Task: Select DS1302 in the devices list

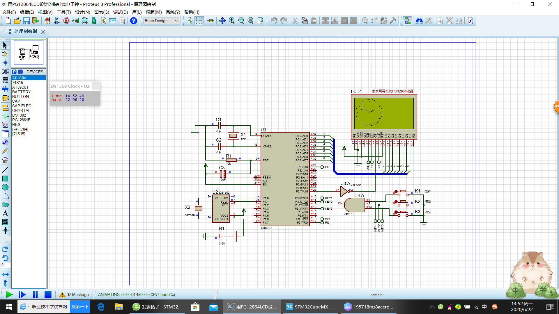Action: pyautogui.click(x=29, y=115)
